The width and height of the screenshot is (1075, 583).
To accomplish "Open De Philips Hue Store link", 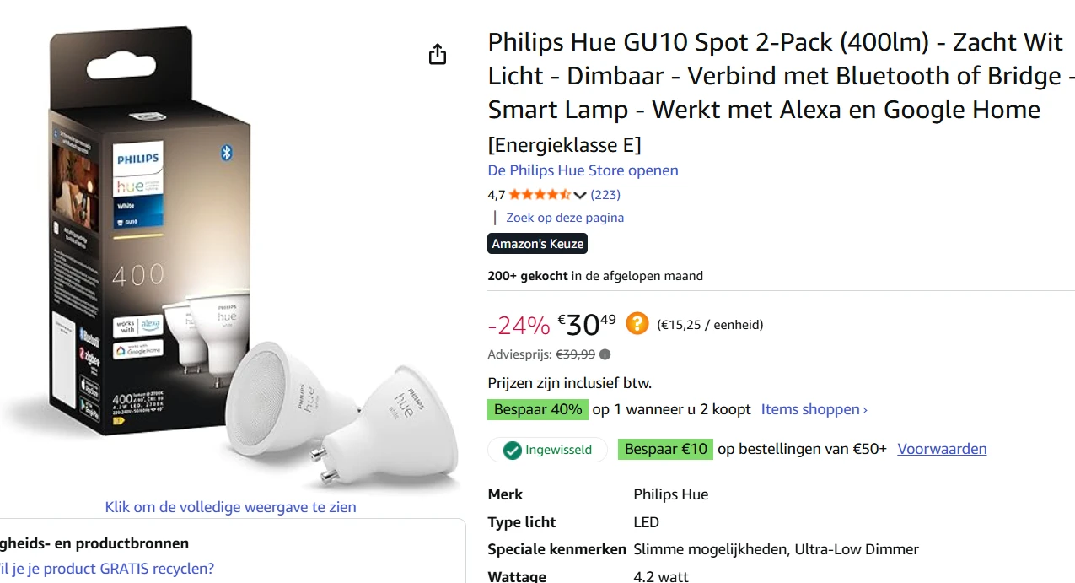I will coord(583,170).
